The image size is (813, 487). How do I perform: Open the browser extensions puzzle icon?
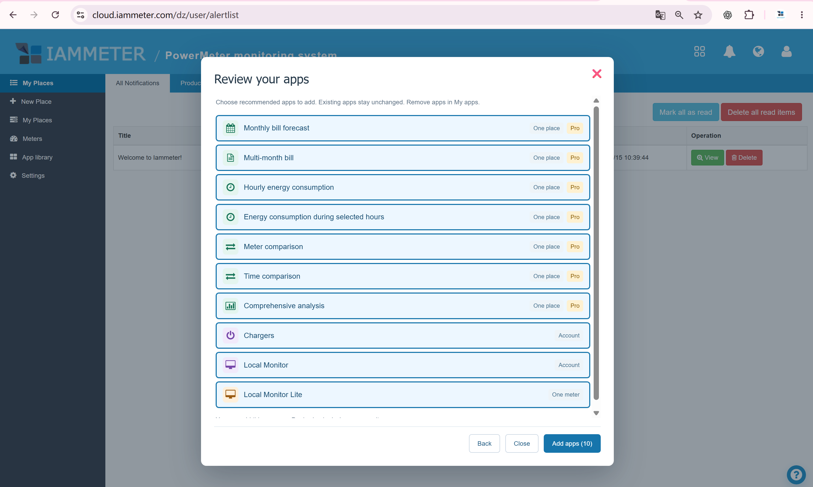pyautogui.click(x=749, y=15)
